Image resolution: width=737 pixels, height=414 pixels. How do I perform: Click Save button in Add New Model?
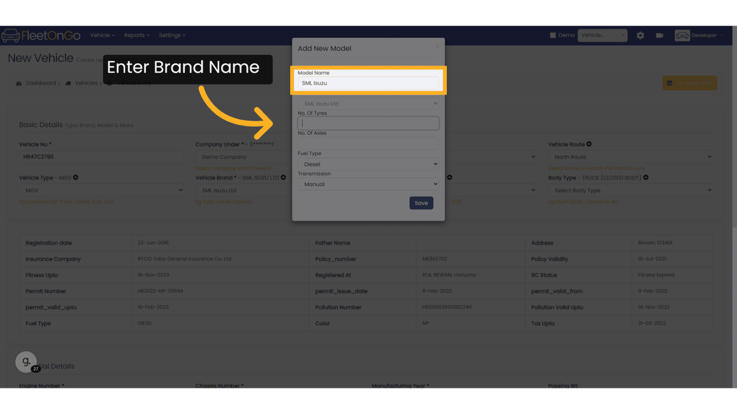pyautogui.click(x=421, y=203)
